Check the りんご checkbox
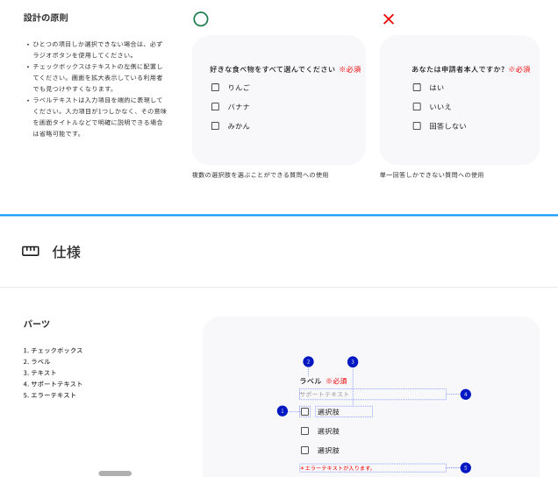Image resolution: width=558 pixels, height=477 pixels. pos(215,87)
